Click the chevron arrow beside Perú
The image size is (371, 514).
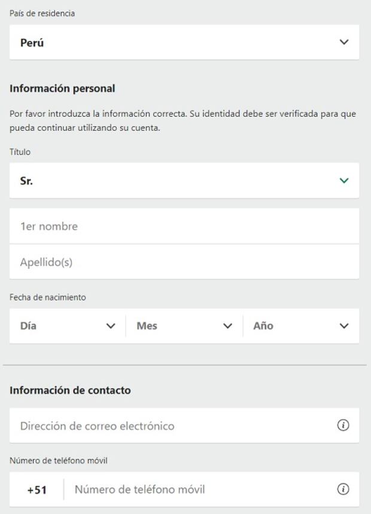coord(343,43)
